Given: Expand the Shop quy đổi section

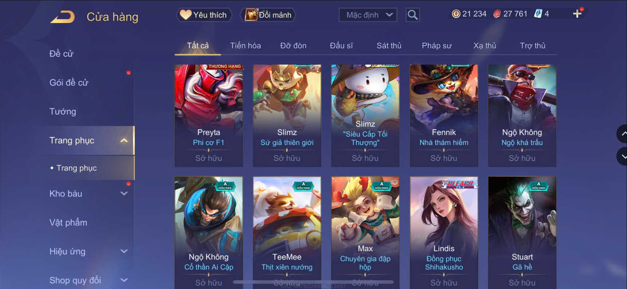Looking at the screenshot, I should (x=124, y=280).
